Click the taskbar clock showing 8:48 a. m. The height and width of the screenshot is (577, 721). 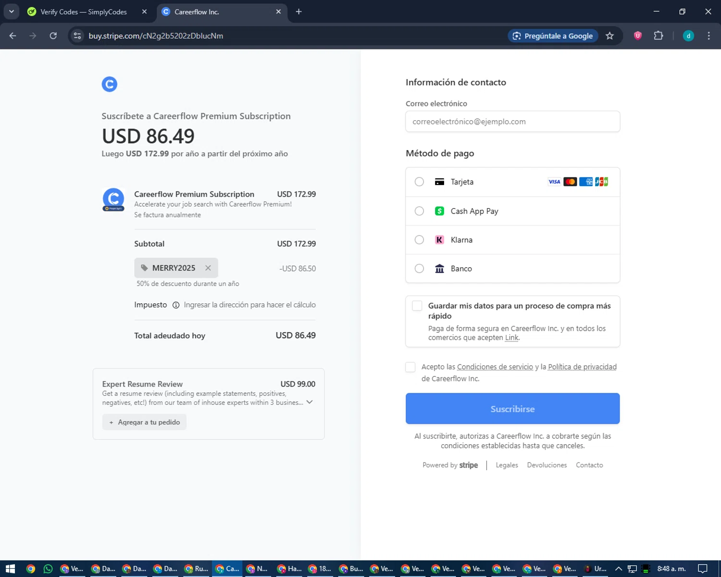coord(671,569)
